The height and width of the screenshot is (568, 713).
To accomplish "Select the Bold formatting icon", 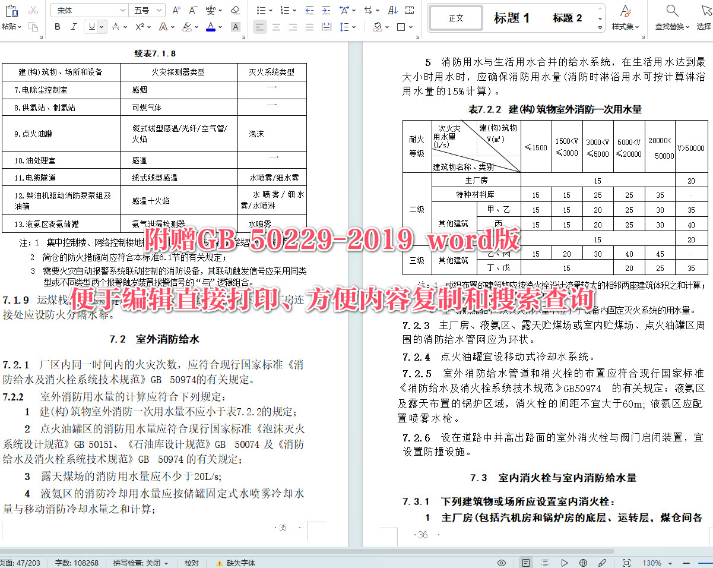I will (x=57, y=27).
